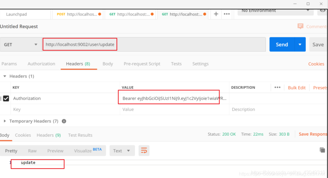Click the Send button
Screen dimensions: 328x178
(x=282, y=44)
